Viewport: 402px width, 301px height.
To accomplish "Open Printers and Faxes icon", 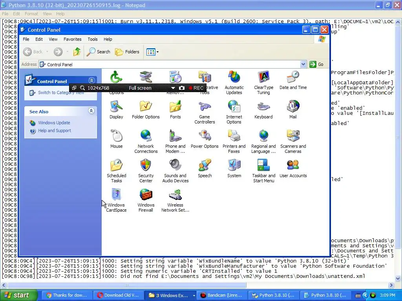I will [234, 141].
